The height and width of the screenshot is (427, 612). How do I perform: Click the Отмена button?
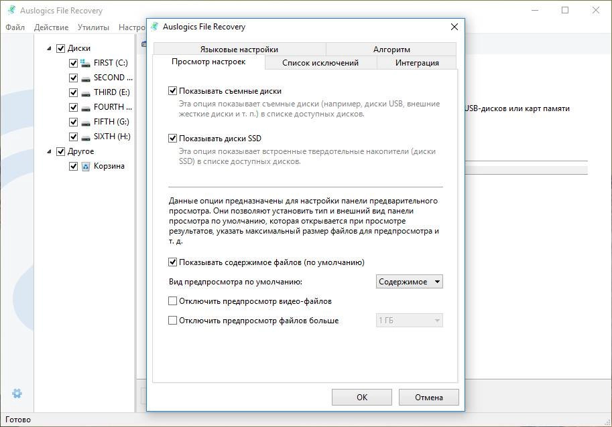(x=428, y=397)
